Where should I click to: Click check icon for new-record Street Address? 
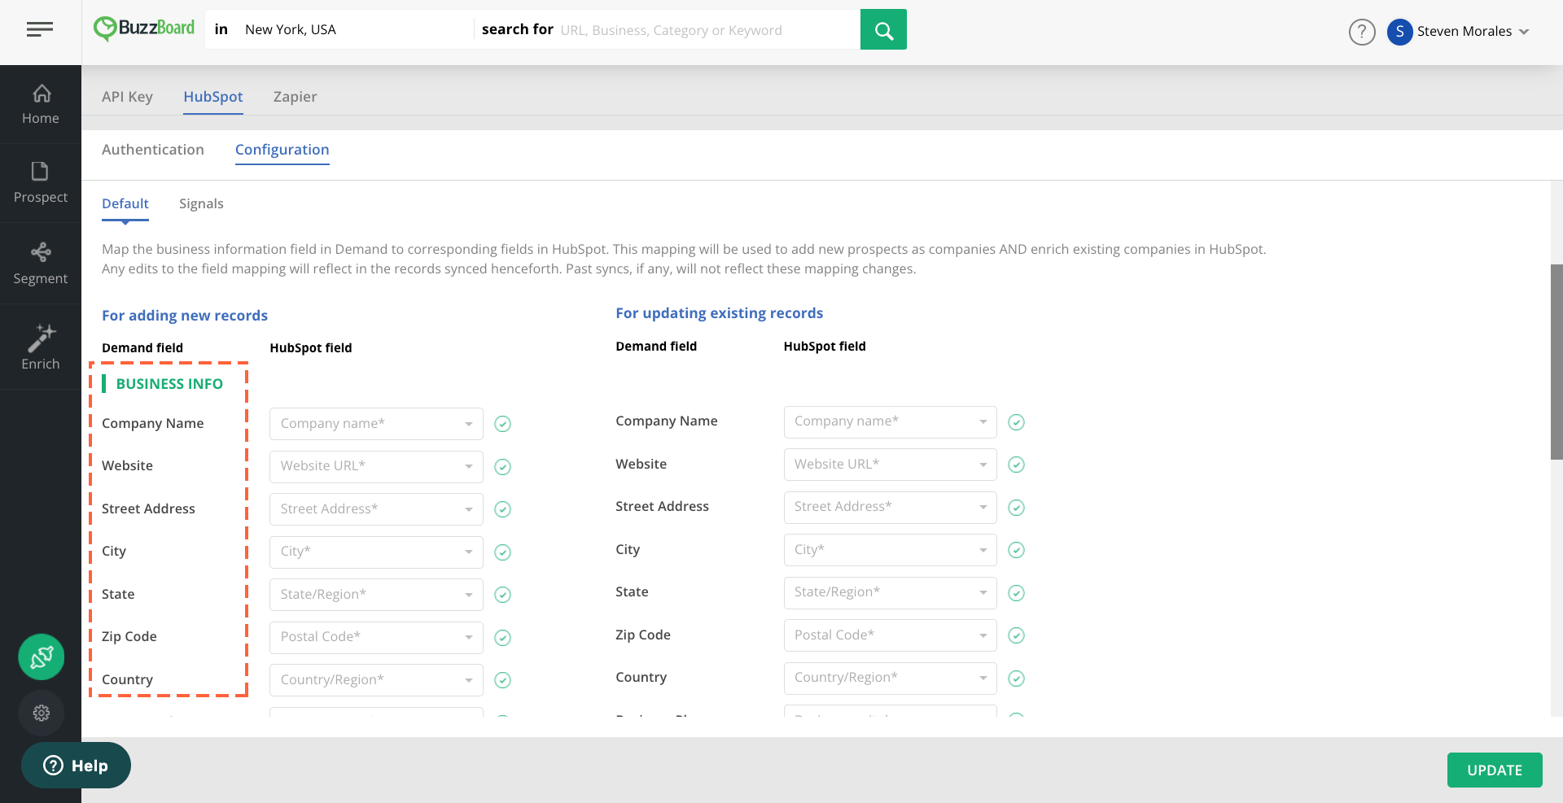click(503, 509)
